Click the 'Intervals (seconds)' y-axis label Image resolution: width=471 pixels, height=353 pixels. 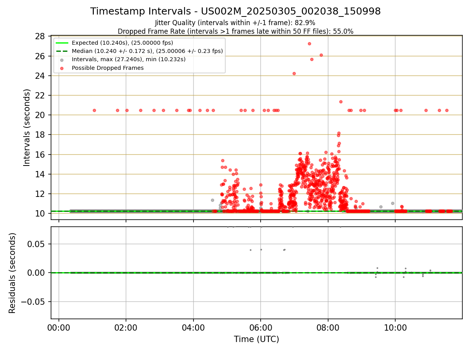(27, 127)
